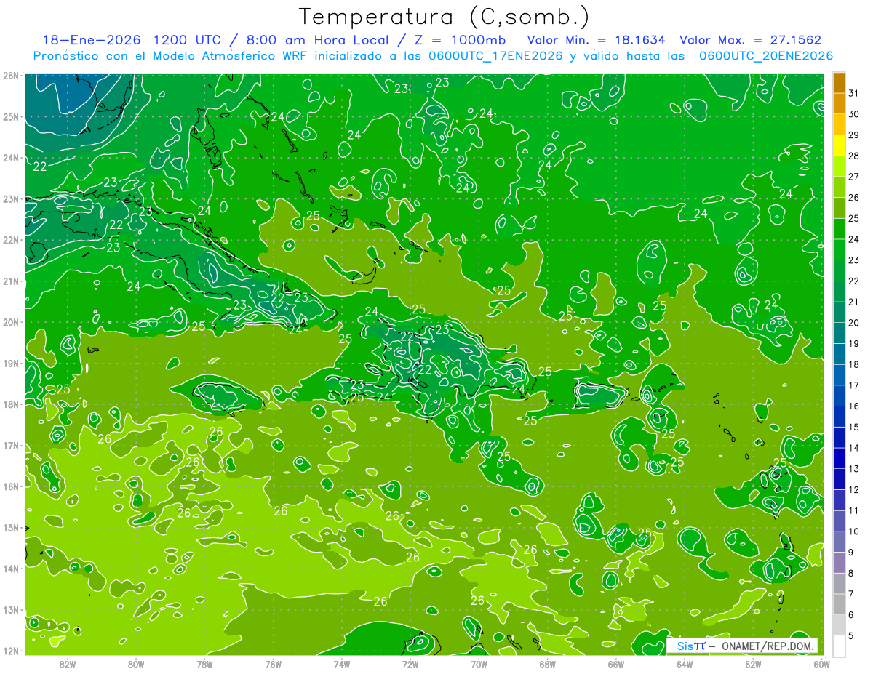
Task: Click the color bar segment between 24 and 25
Action: coord(839,229)
